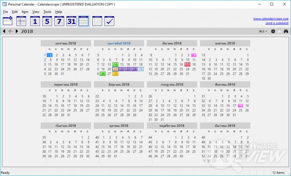Viewport: 291px width, 176px height.
Task: Open the Tools menu
Action: click(x=47, y=12)
